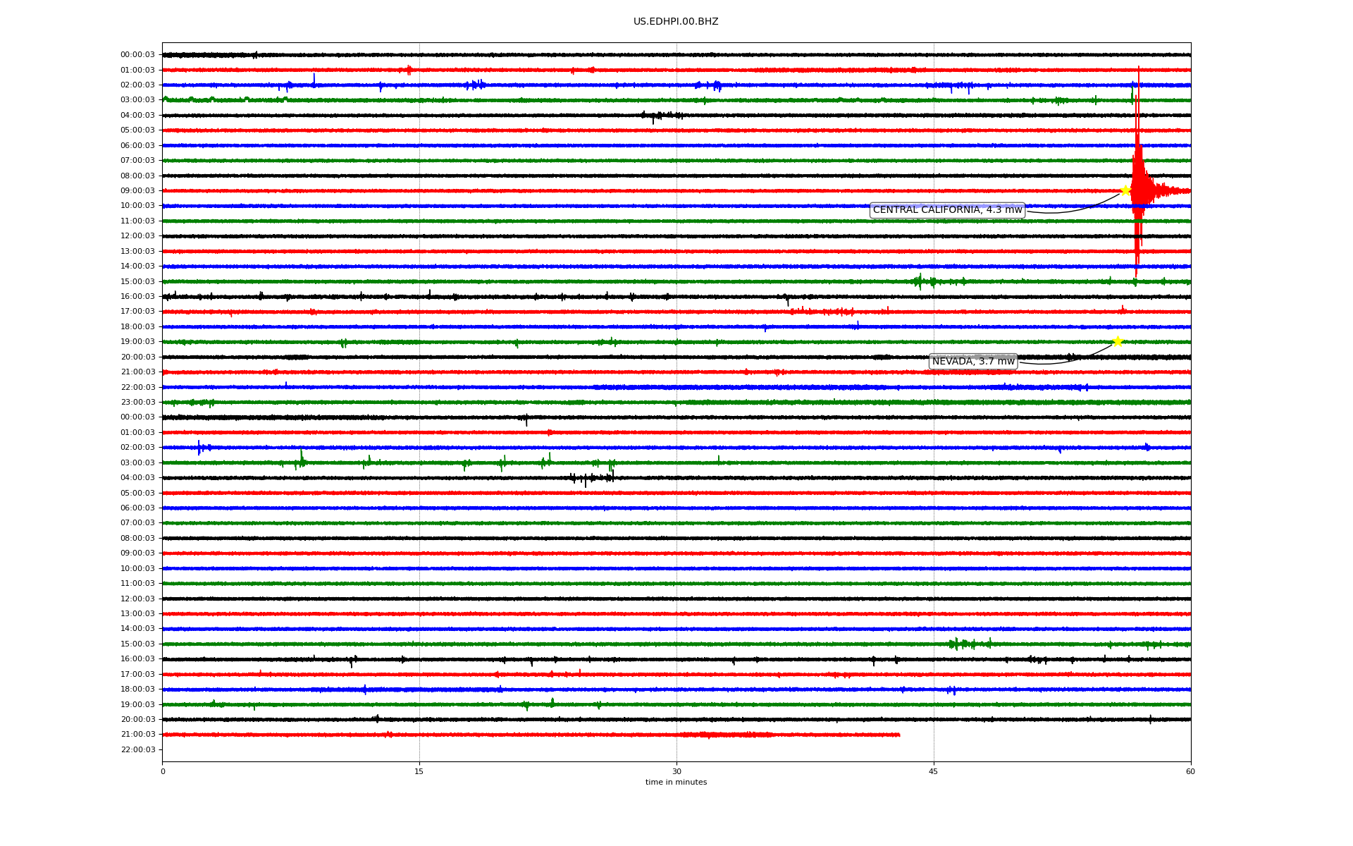This screenshot has height=846, width=1353.
Task: Click the 45 minute tick label
Action: click(934, 771)
